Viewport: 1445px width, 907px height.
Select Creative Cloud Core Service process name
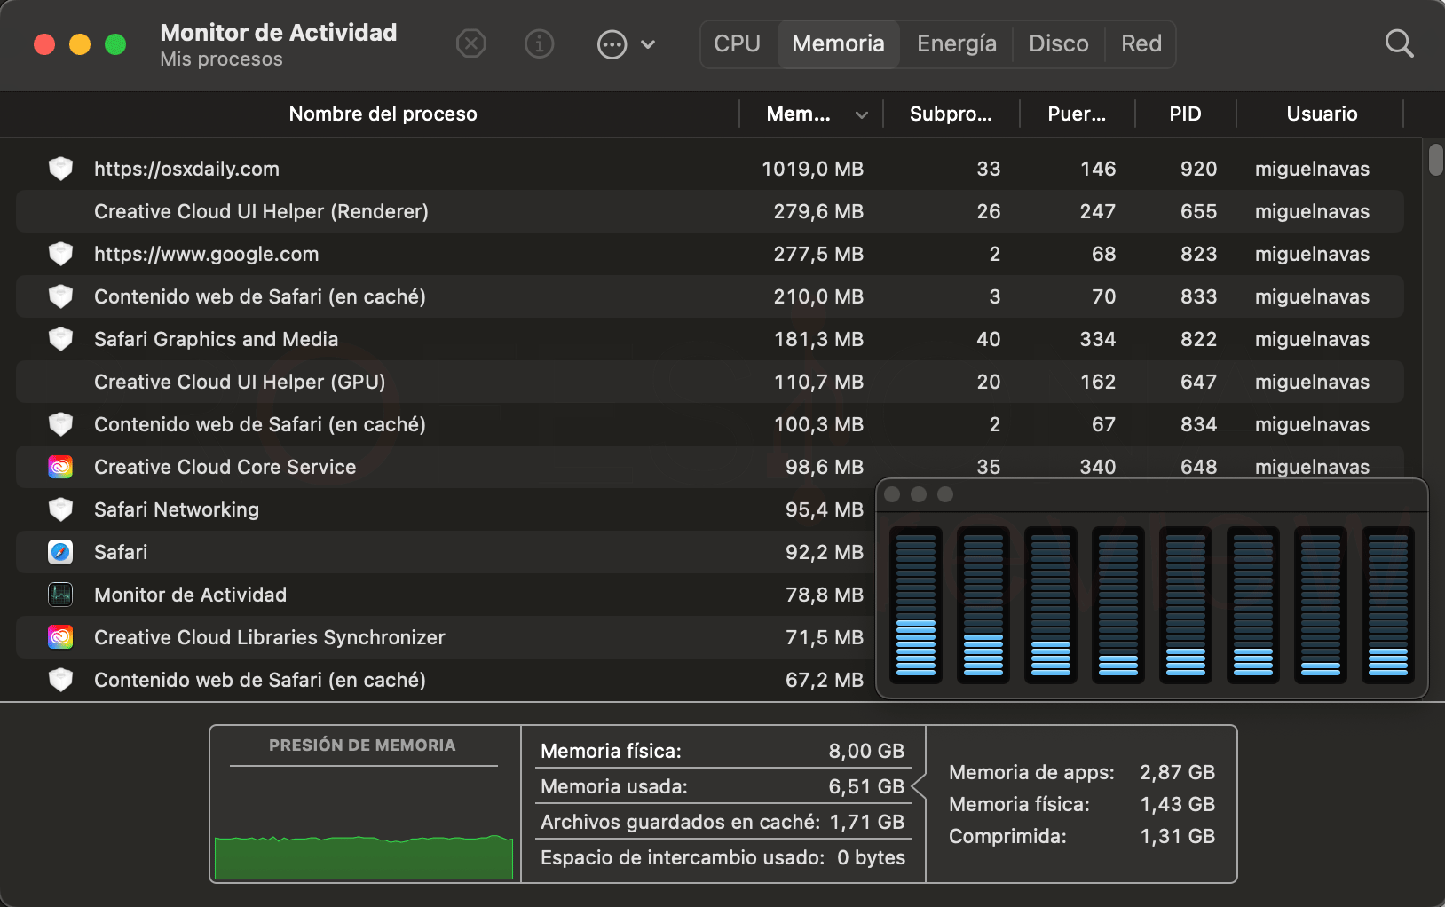pos(225,467)
